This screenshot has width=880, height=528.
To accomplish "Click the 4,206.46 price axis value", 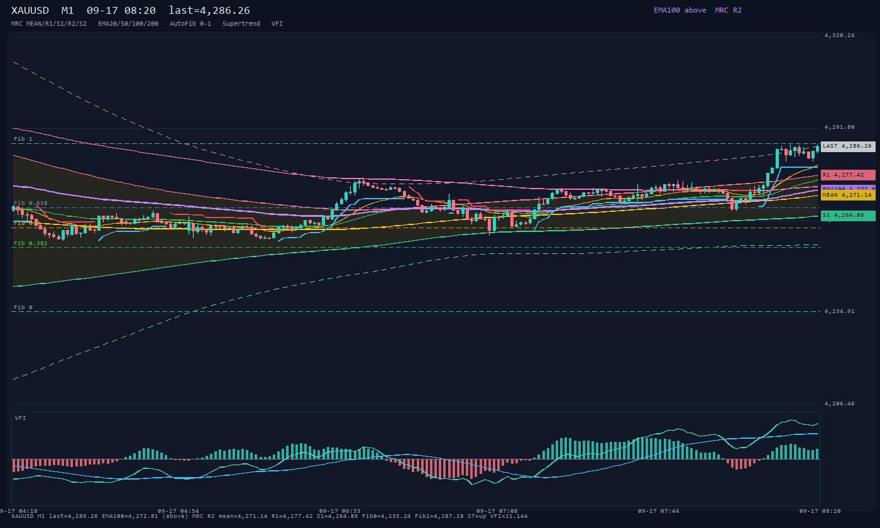I will pos(839,404).
